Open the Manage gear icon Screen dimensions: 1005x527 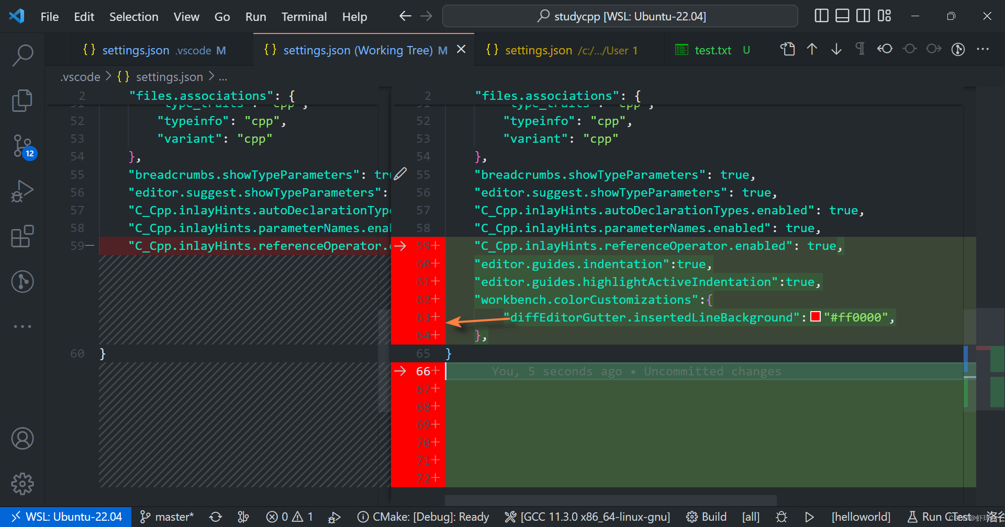[x=23, y=484]
